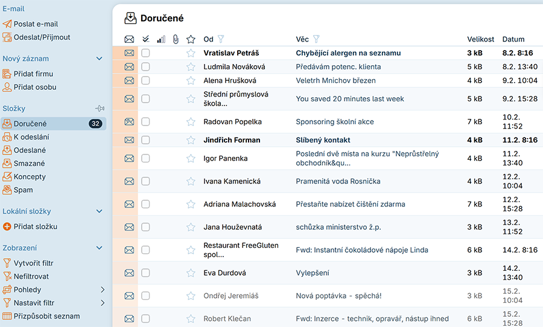The image size is (543, 327).
Task: Open email "Slíbený kontakt"
Action: [323, 140]
